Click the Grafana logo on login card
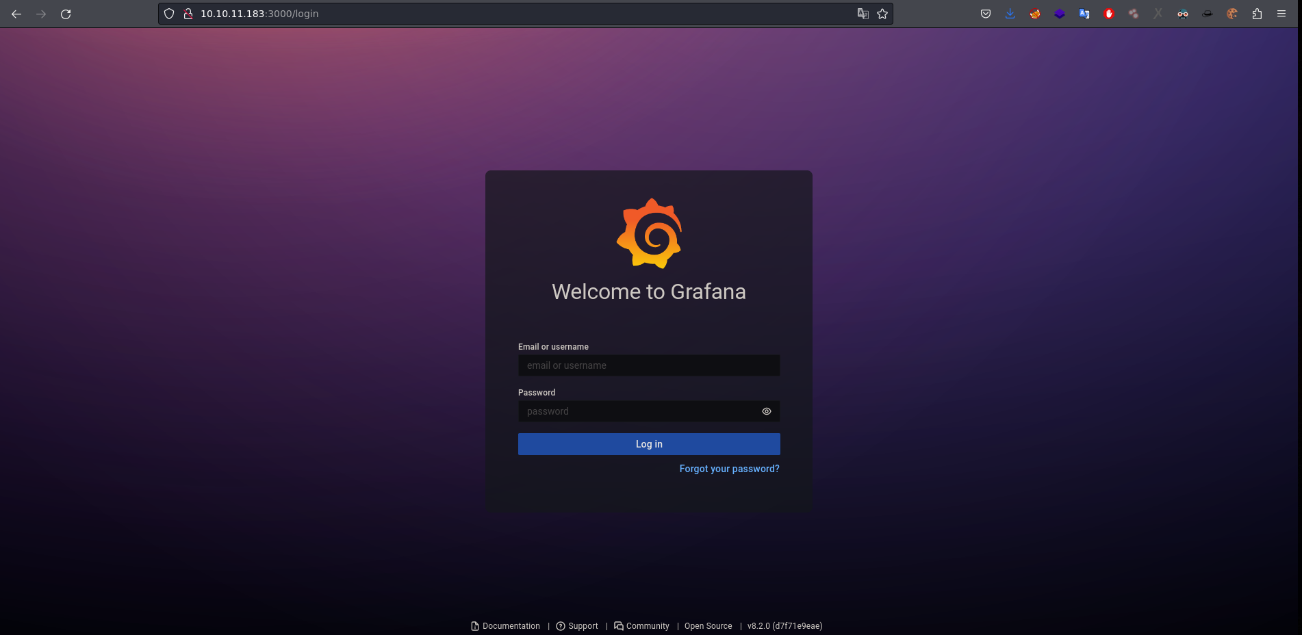 [x=649, y=233]
